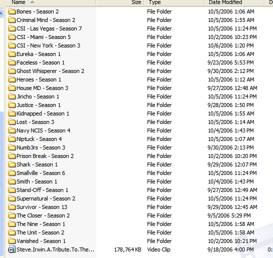Screen dimensions: 273x258
Task: Click the Smallville - Season 6 folder icon
Action: [12, 173]
